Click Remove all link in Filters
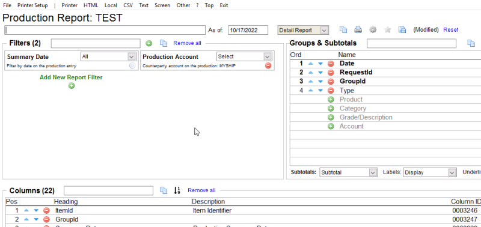Screen dimensions: 481x227 point(187,43)
